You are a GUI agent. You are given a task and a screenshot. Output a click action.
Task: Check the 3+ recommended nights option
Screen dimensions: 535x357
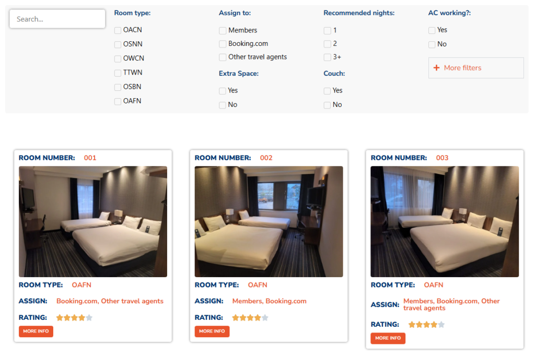click(x=328, y=57)
